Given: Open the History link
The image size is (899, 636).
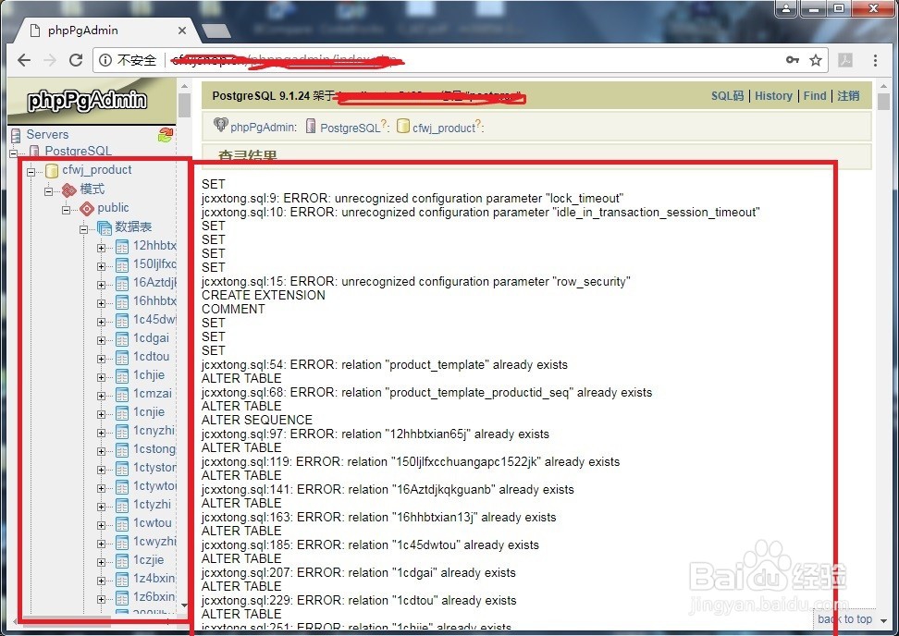Looking at the screenshot, I should pyautogui.click(x=773, y=96).
